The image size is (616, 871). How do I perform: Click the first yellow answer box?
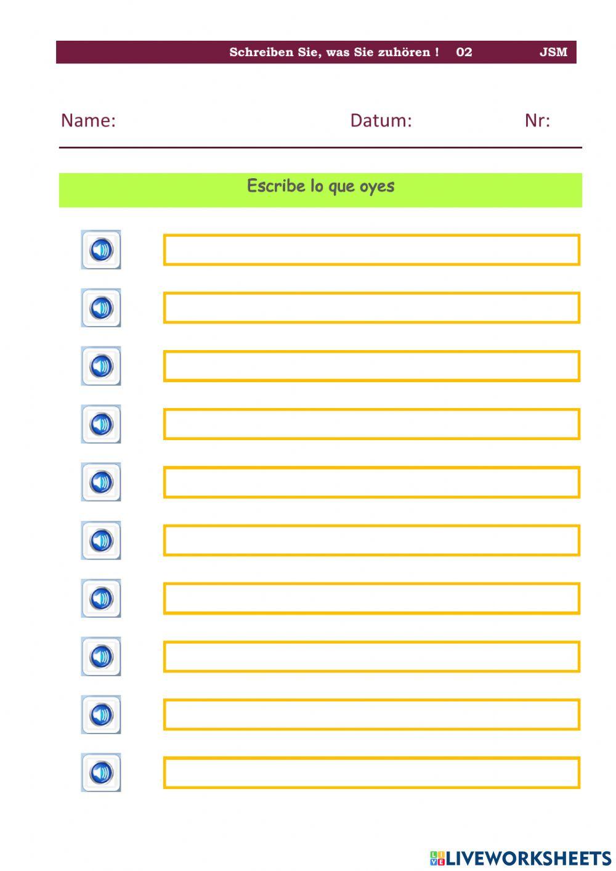[x=371, y=250]
